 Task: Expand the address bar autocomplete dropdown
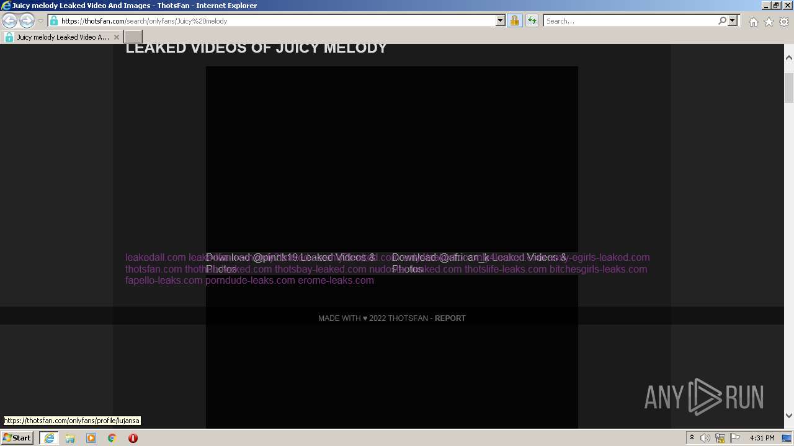501,20
